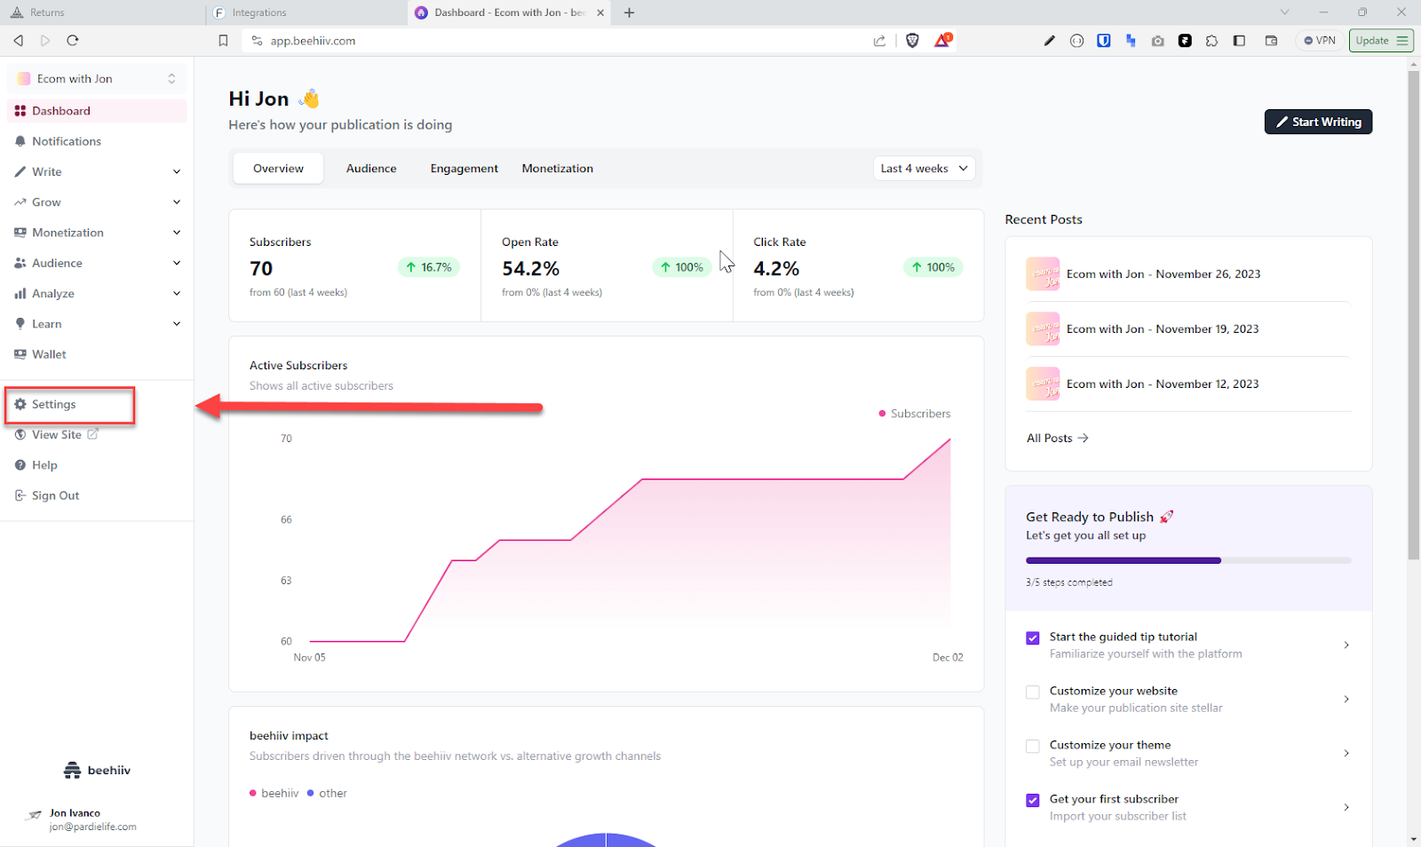
Task: Open post Ecom with Jon November 19, 2023
Action: pyautogui.click(x=1163, y=329)
